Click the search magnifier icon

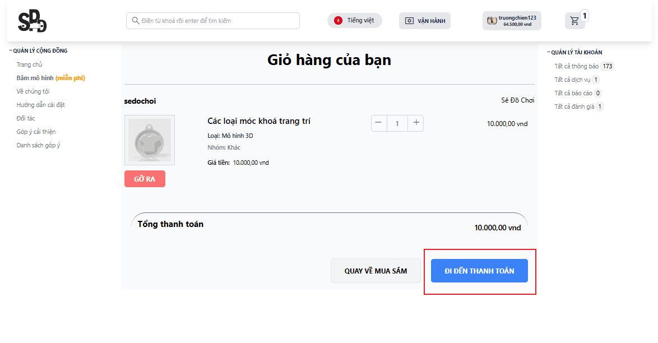tap(136, 21)
